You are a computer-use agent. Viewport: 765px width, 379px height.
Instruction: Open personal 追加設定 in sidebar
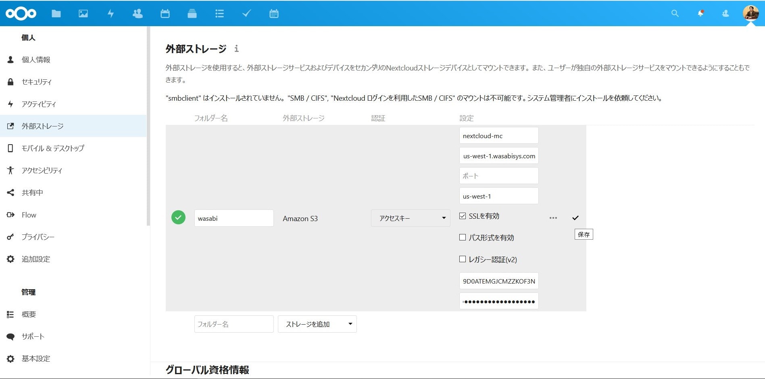tap(73, 259)
